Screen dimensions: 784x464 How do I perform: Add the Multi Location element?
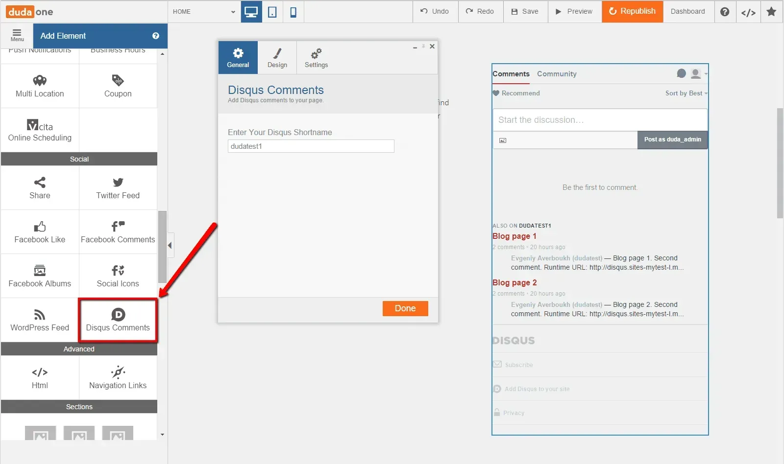[40, 86]
